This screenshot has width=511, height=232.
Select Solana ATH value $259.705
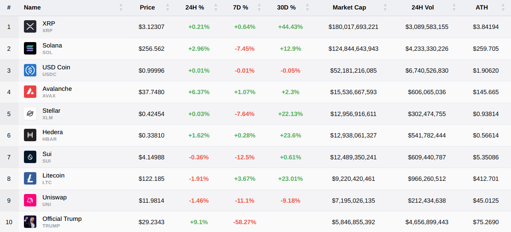(486, 49)
